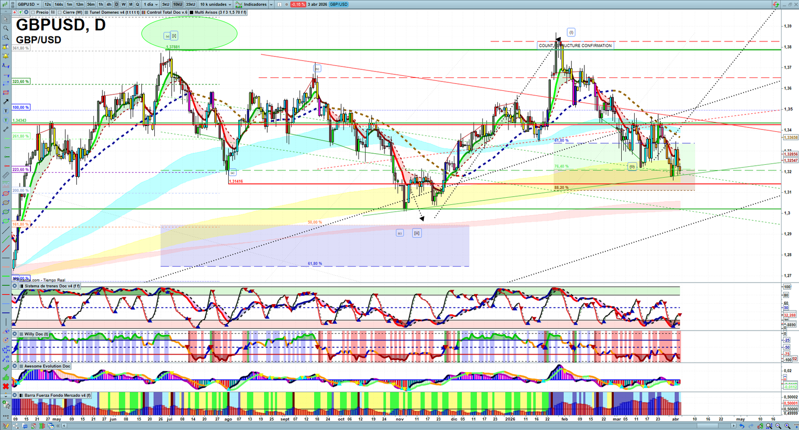Select the pointer cursor tool

[5, 19]
